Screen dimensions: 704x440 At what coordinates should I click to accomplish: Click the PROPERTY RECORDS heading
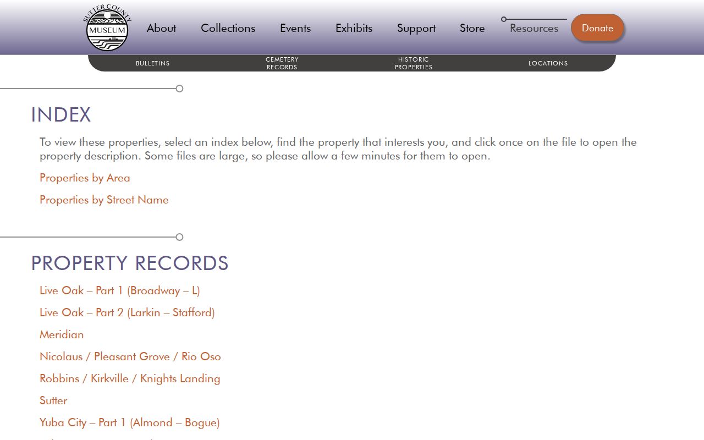pyautogui.click(x=130, y=263)
